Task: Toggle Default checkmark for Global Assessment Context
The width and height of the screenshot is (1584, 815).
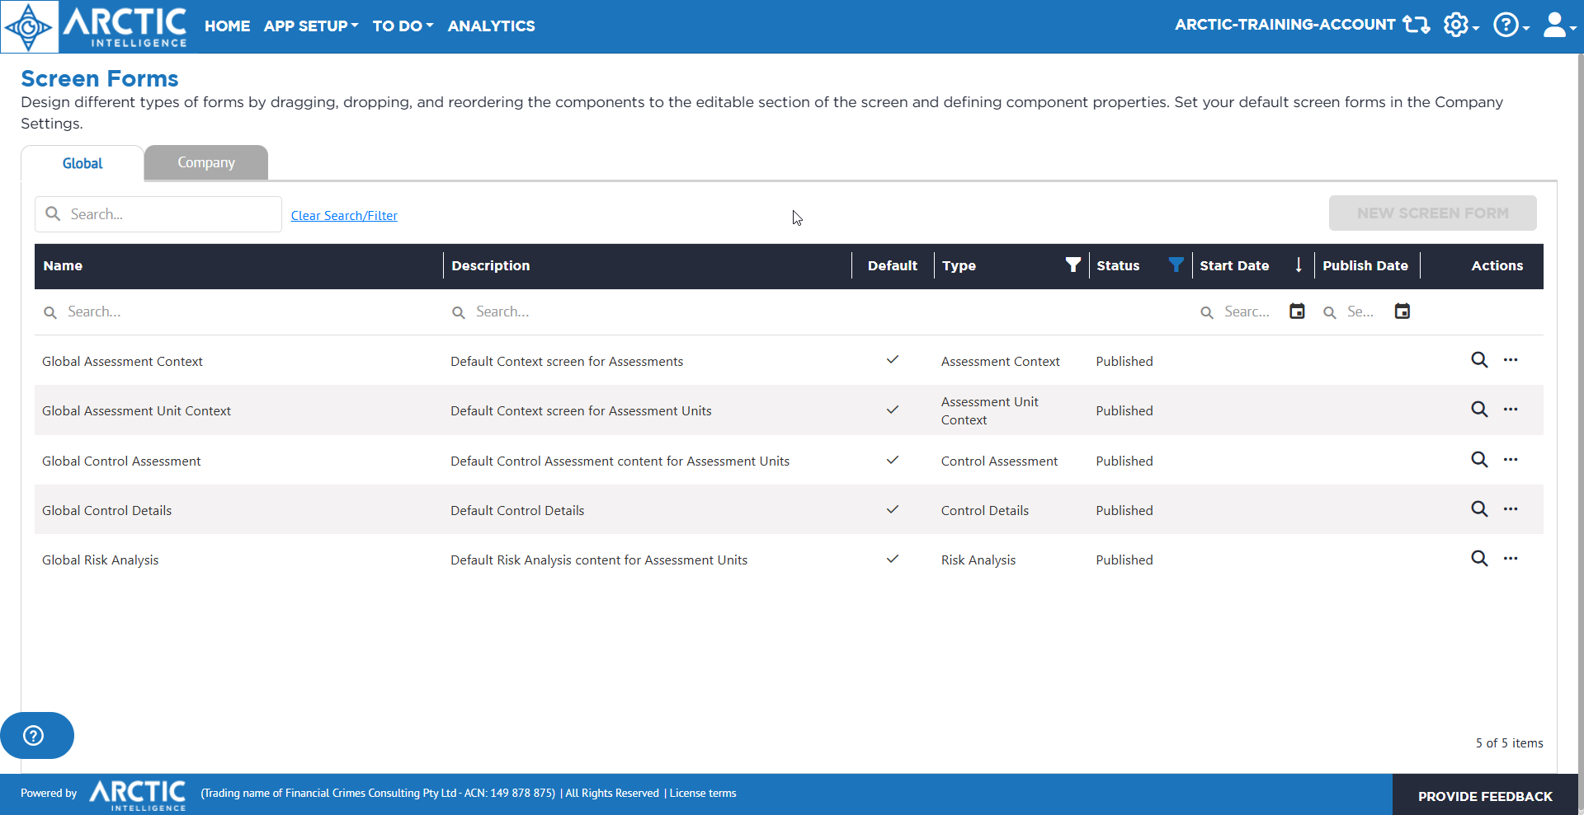Action: 892,360
